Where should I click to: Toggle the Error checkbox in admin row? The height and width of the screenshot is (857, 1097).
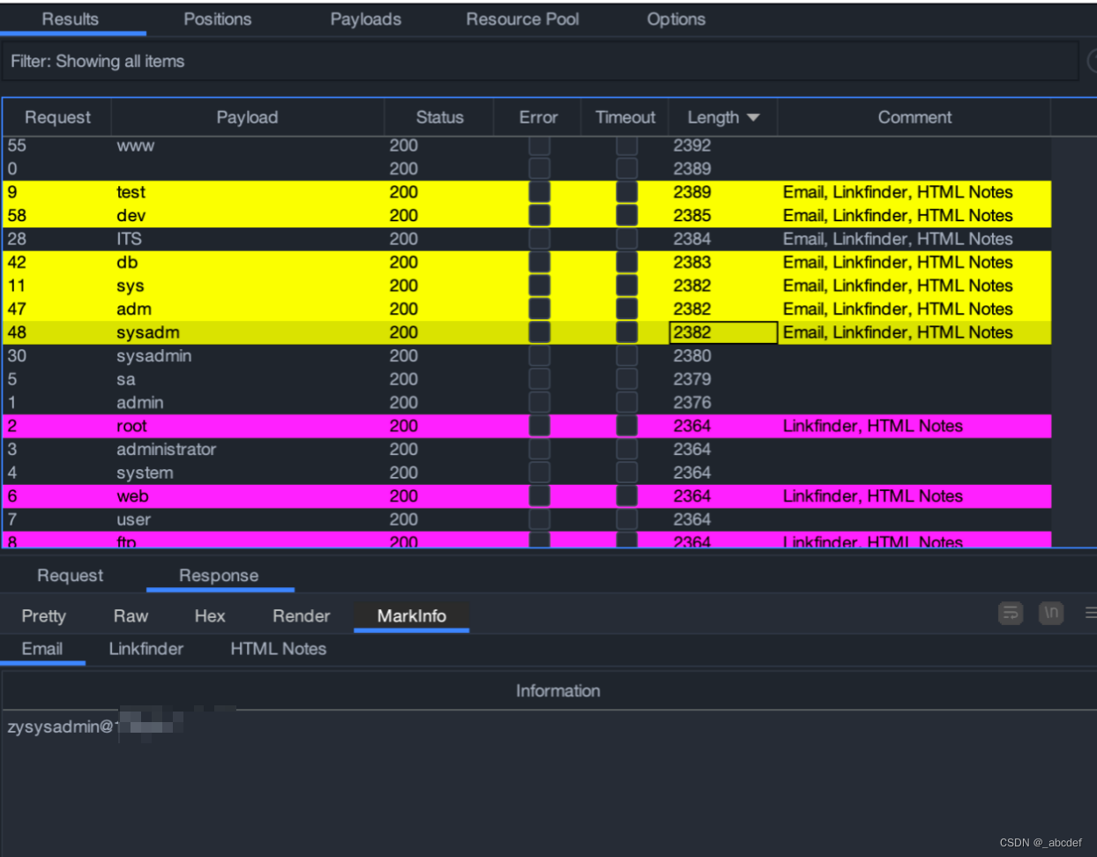coord(540,402)
